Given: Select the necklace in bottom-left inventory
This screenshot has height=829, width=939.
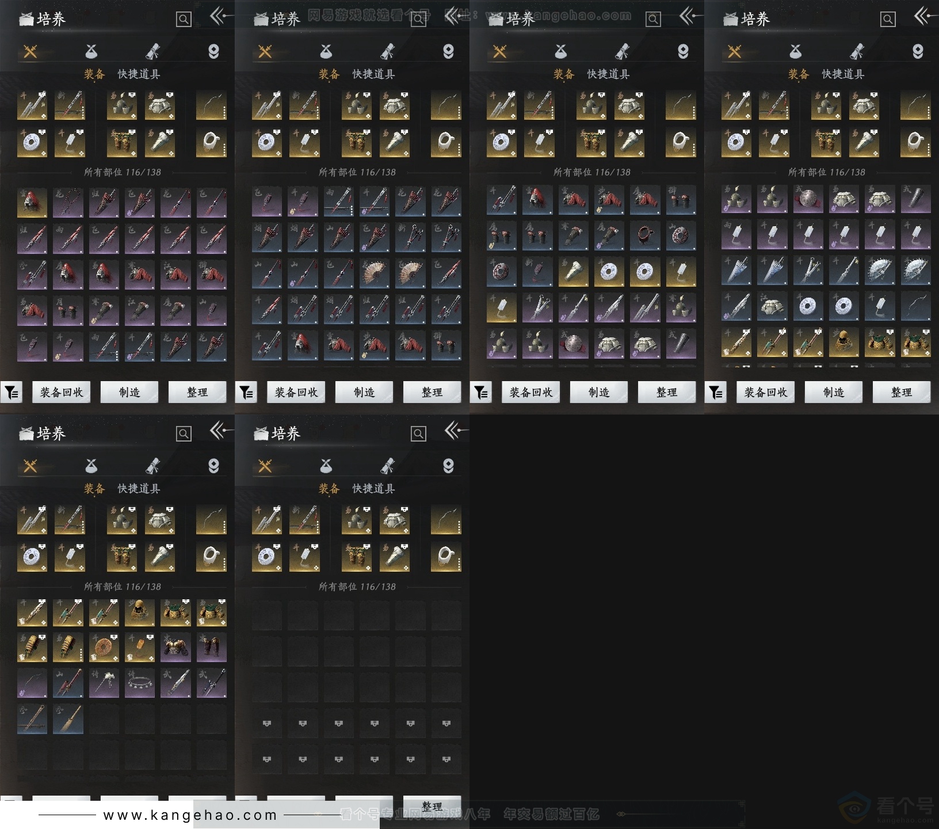Looking at the screenshot, I should click(140, 683).
